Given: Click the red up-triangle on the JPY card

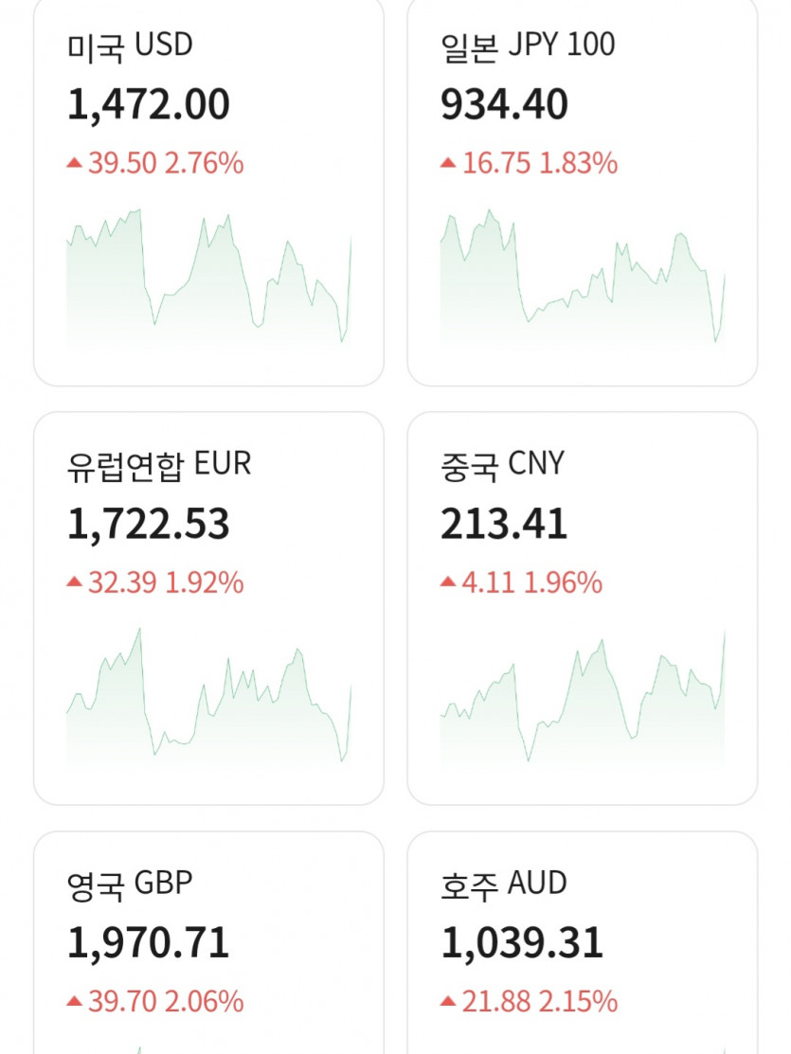Looking at the screenshot, I should (x=448, y=164).
